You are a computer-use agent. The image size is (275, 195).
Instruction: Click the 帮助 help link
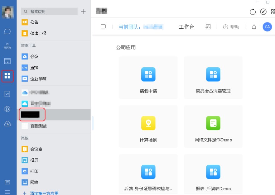point(231,27)
